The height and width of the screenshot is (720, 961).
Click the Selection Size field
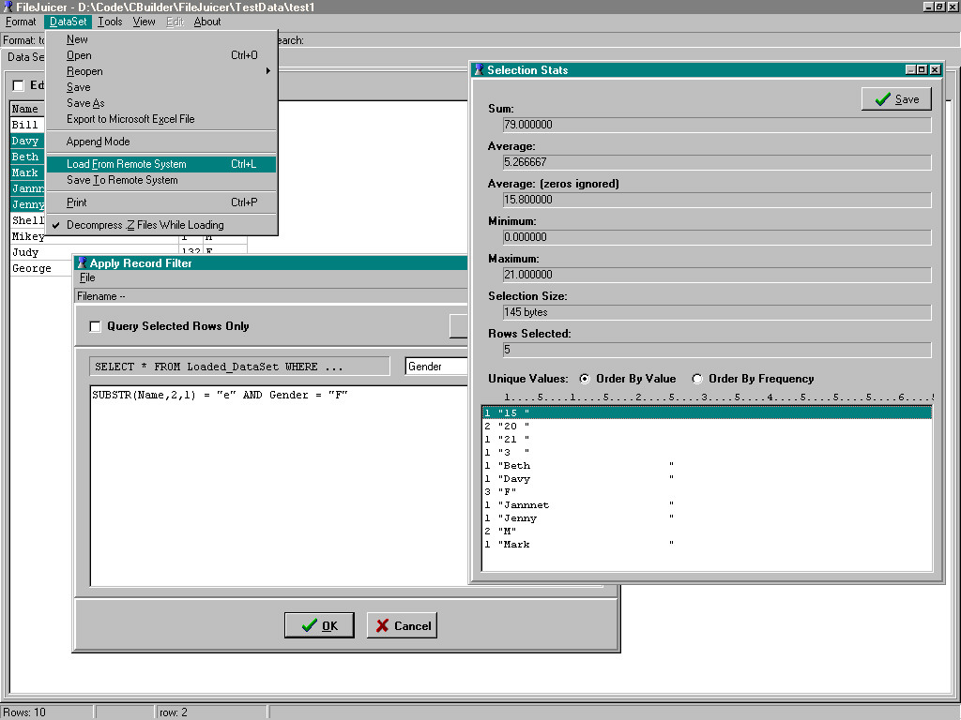pyautogui.click(x=716, y=312)
